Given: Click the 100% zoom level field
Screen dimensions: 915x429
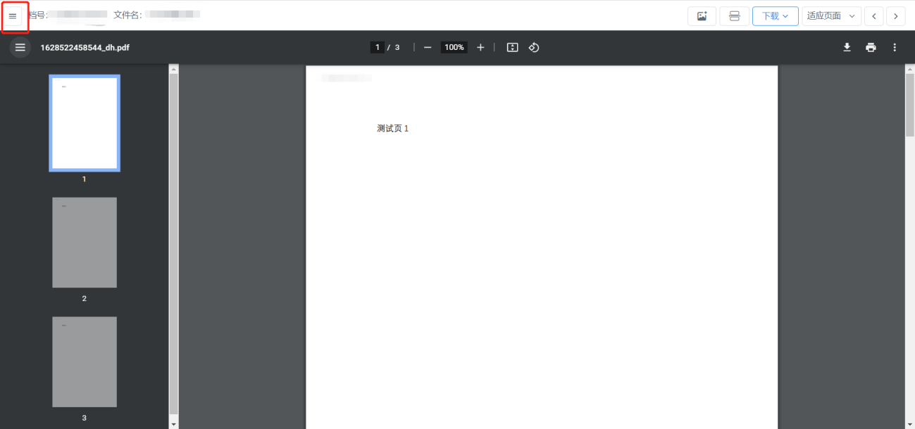Looking at the screenshot, I should click(454, 48).
